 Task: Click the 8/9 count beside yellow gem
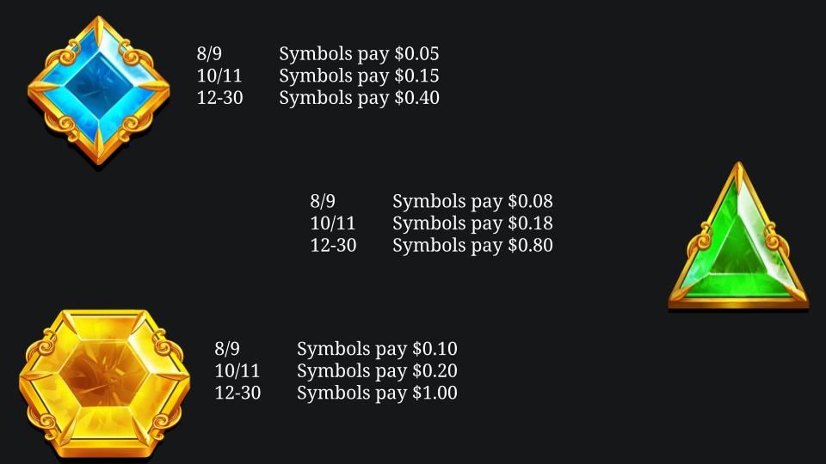click(227, 350)
